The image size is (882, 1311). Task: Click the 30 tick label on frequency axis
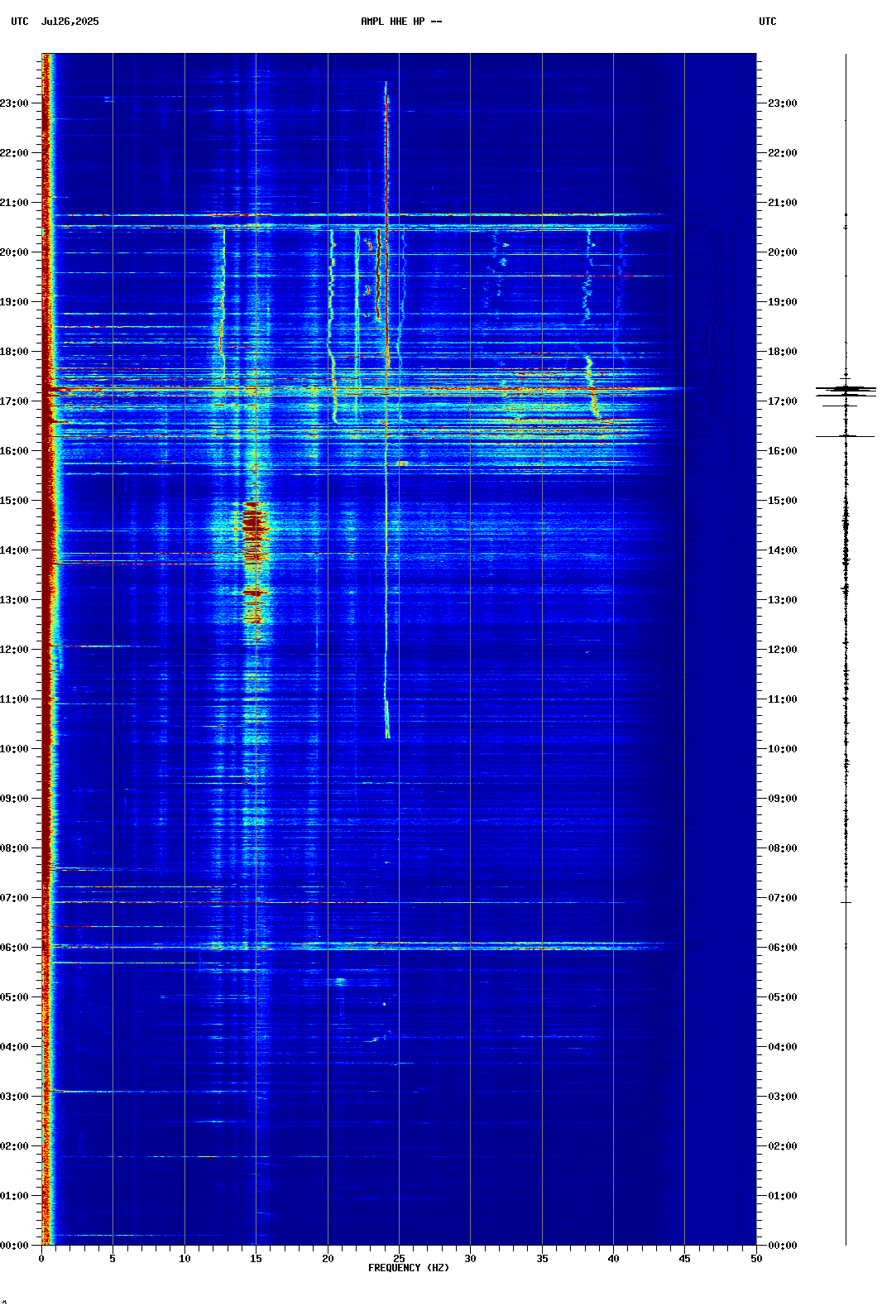(x=470, y=1259)
